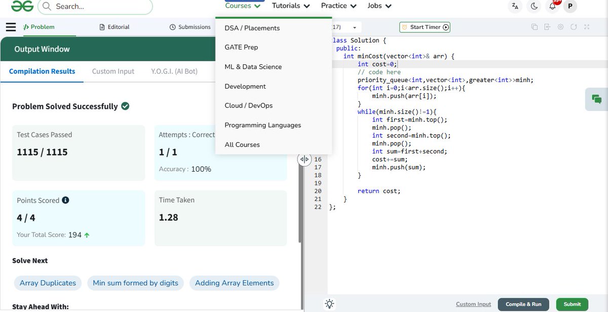The image size is (608, 312).
Task: Open the hamburger menu icon
Action: [11, 27]
